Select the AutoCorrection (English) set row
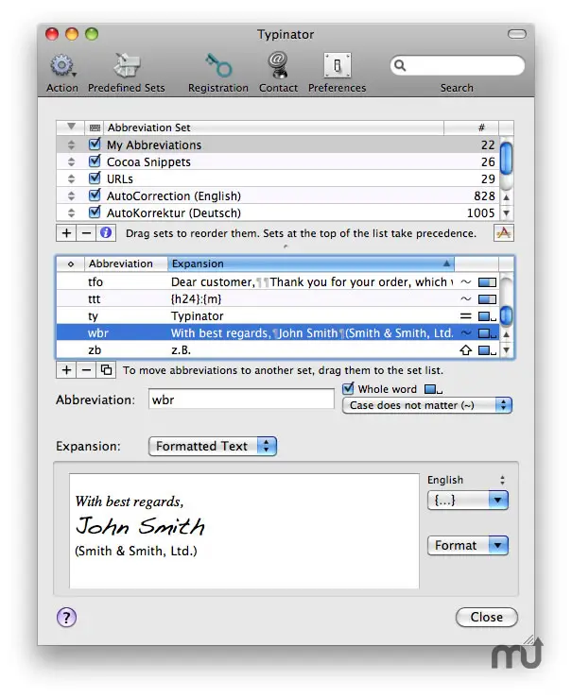 click(x=278, y=196)
